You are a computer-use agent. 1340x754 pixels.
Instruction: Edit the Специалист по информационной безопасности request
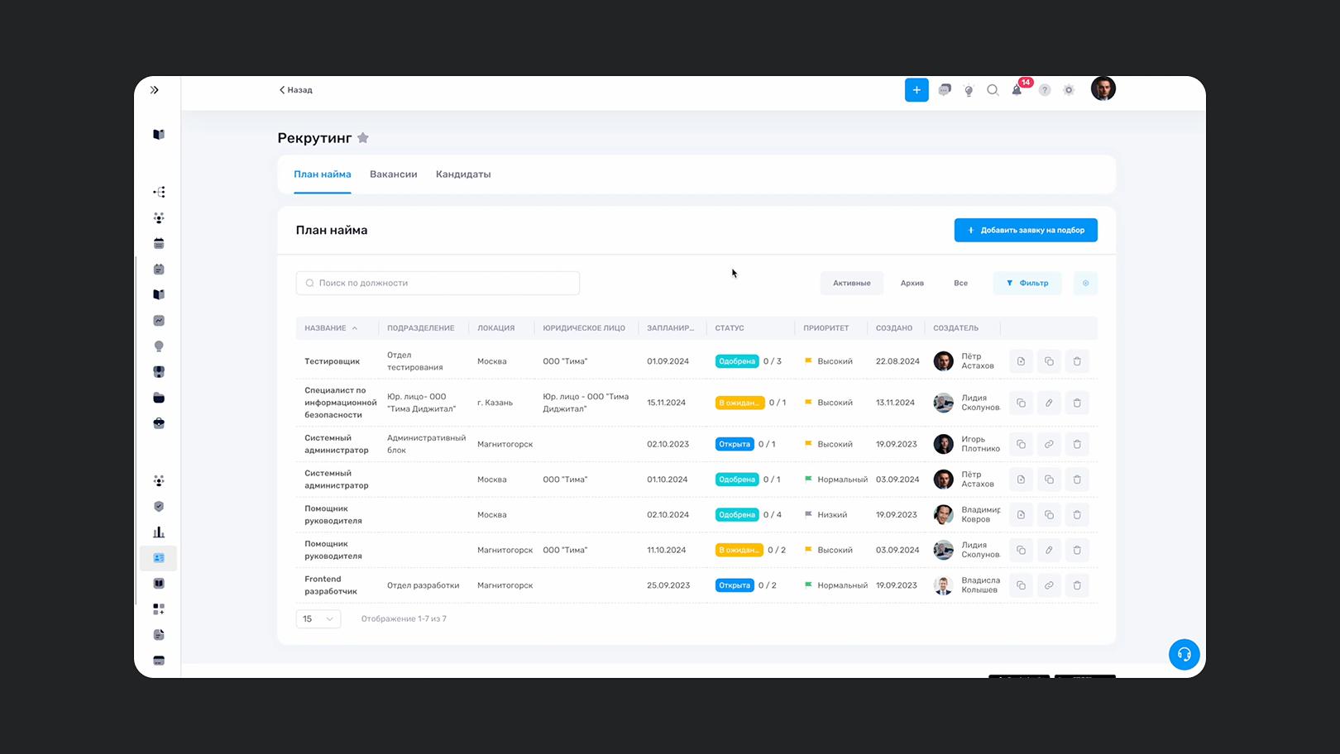click(x=1049, y=403)
